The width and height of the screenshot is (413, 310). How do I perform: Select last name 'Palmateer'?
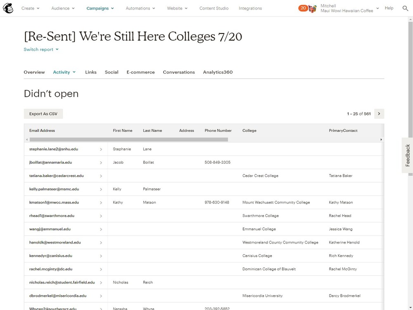click(x=152, y=189)
